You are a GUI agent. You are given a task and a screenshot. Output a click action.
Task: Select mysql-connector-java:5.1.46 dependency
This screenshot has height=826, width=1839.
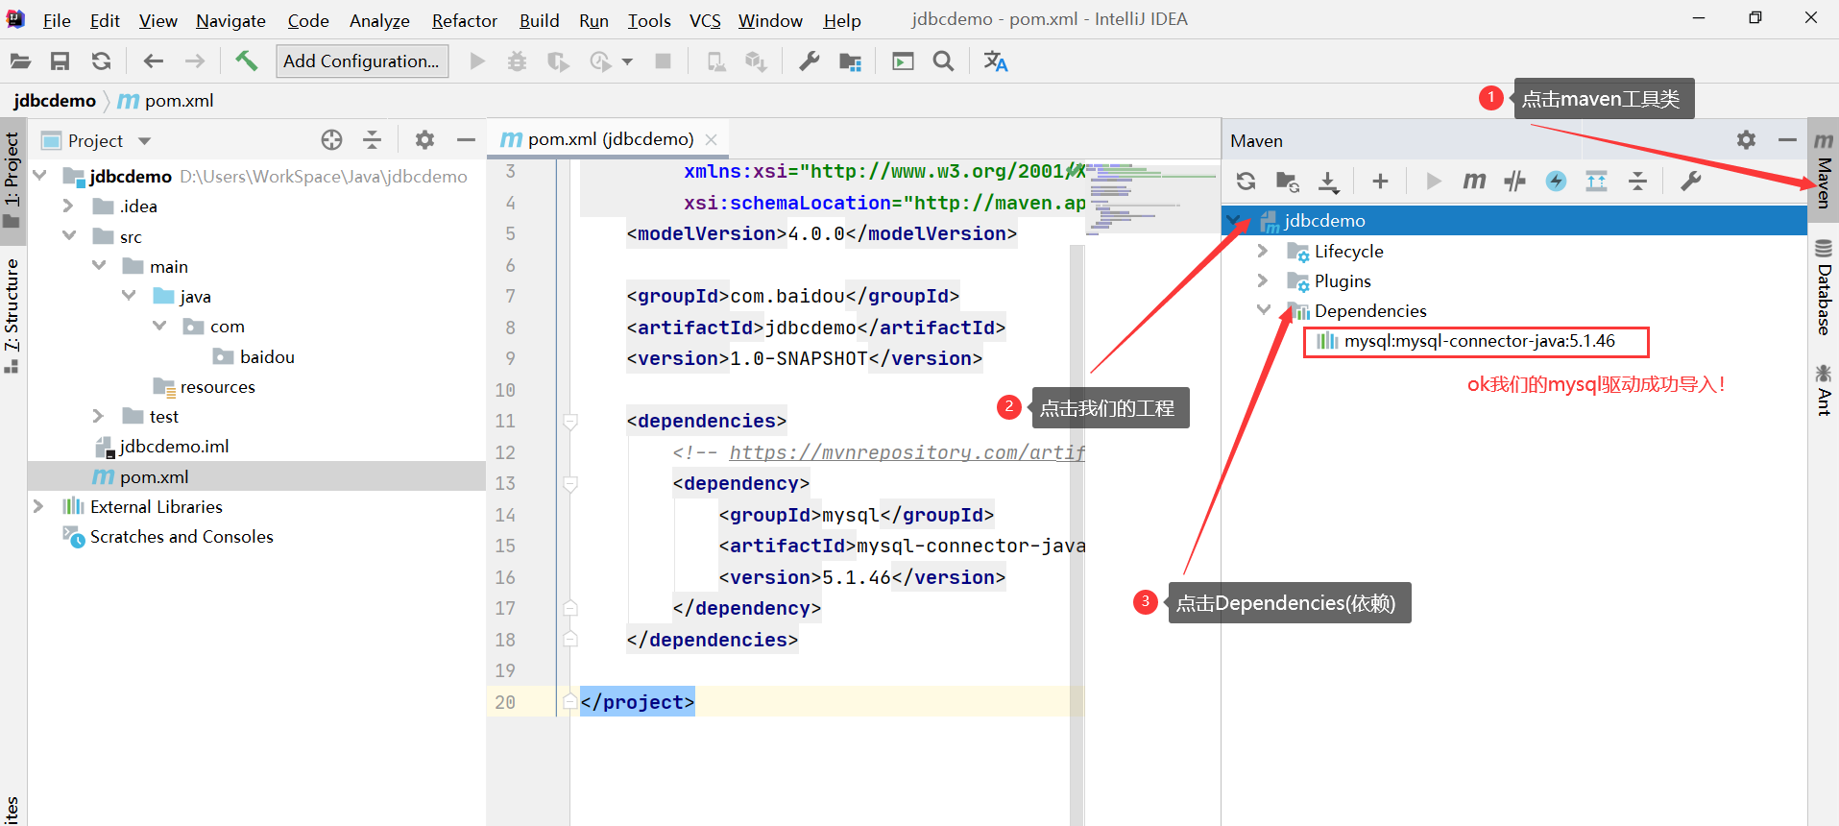pos(1479,341)
